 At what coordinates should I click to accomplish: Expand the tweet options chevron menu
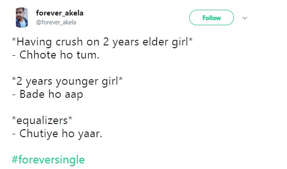(x=245, y=18)
